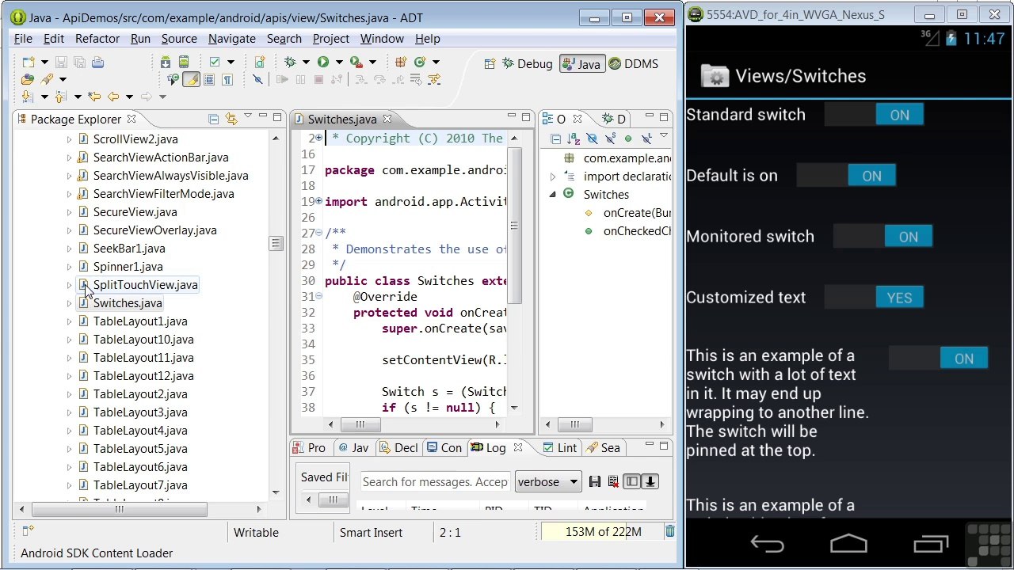Viewport: 1014px width, 570px height.
Task: Click LogCat search messages field
Action: click(435, 481)
